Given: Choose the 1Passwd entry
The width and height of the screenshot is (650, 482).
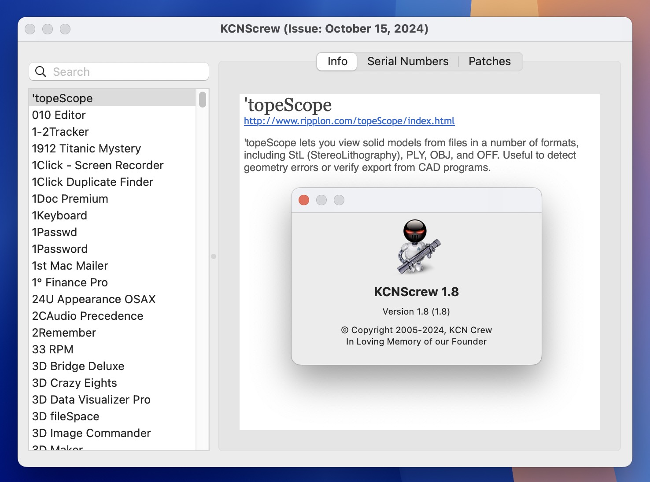Looking at the screenshot, I should coord(112,232).
